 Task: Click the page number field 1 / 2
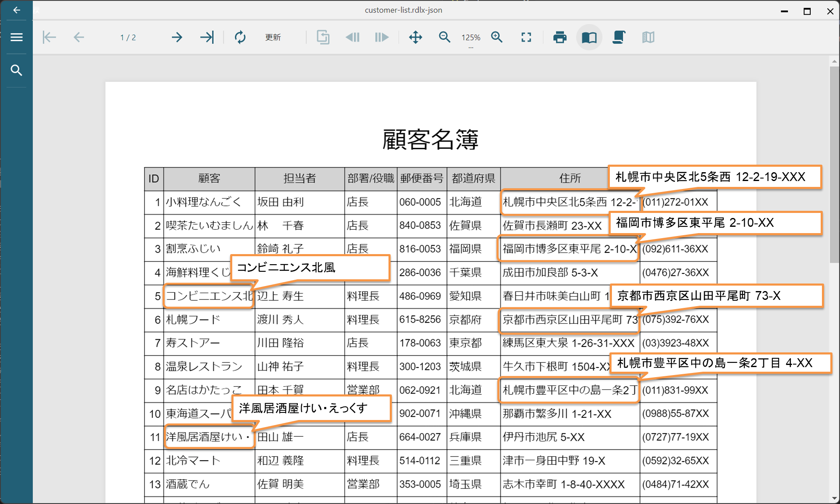(128, 37)
